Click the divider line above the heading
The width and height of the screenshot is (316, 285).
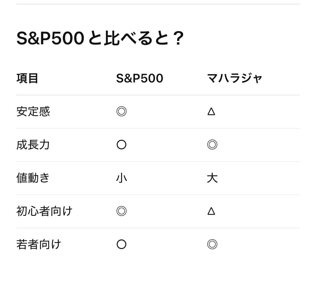[158, 4]
